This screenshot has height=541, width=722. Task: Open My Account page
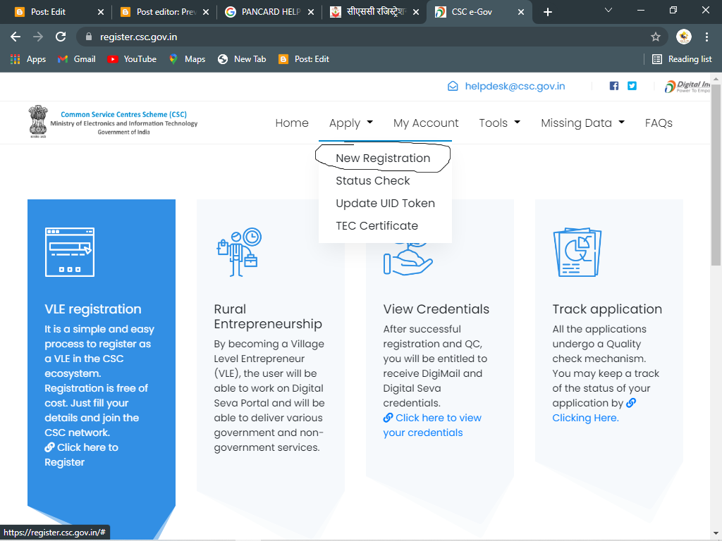[426, 123]
